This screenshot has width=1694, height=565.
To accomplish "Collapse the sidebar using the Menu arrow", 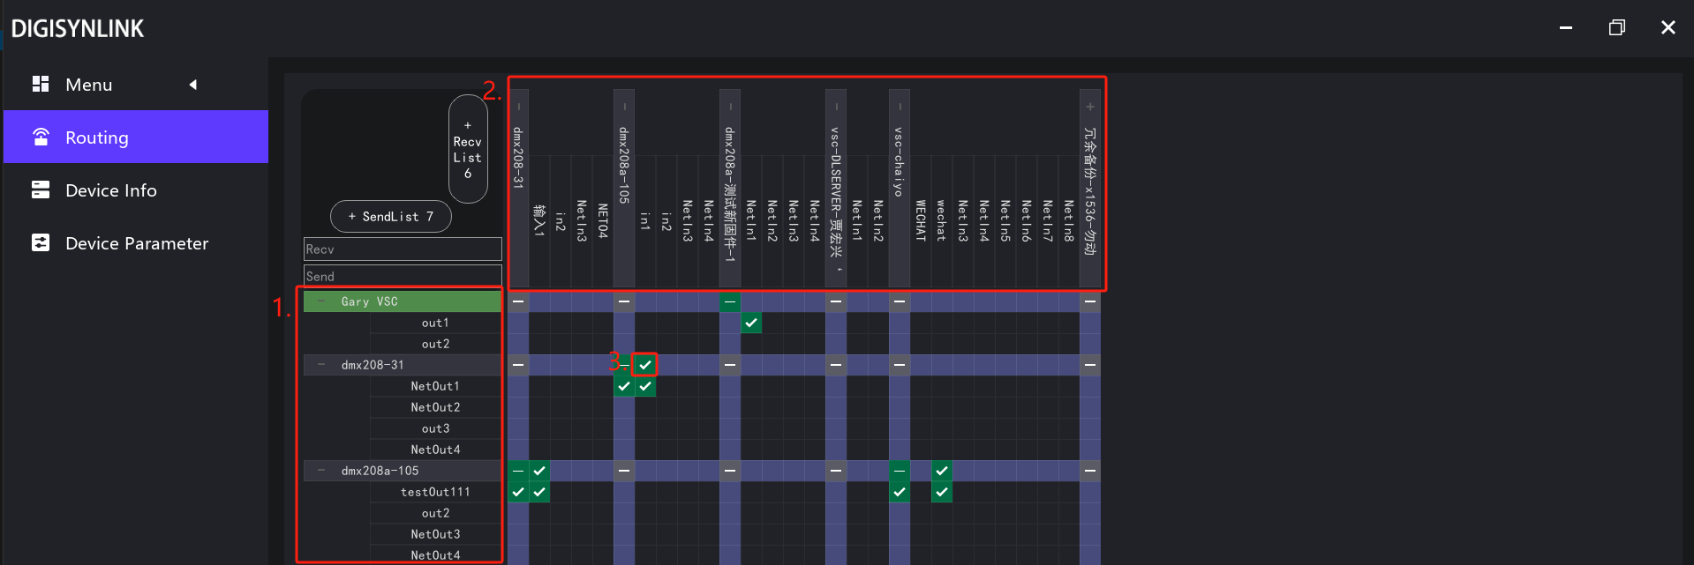I will (x=192, y=85).
